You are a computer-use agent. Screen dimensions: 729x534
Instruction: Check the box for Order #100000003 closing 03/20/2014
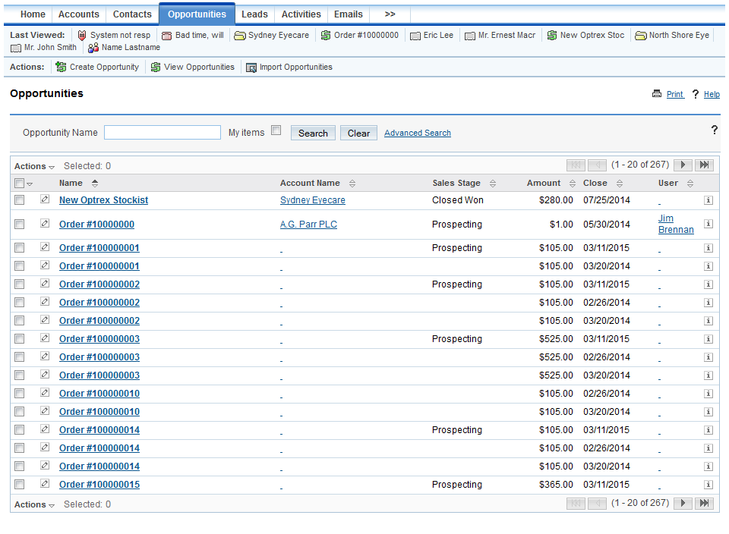(x=20, y=375)
